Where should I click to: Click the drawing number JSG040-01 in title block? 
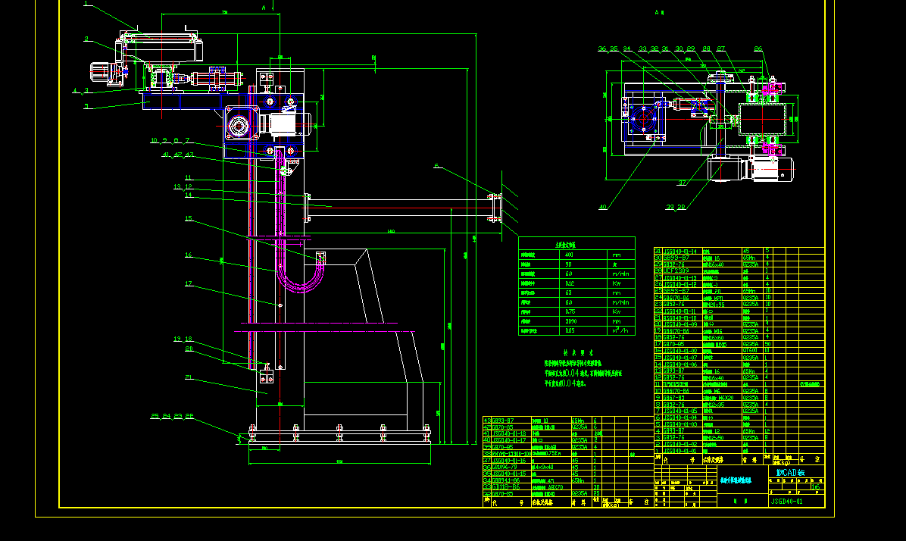pyautogui.click(x=787, y=501)
